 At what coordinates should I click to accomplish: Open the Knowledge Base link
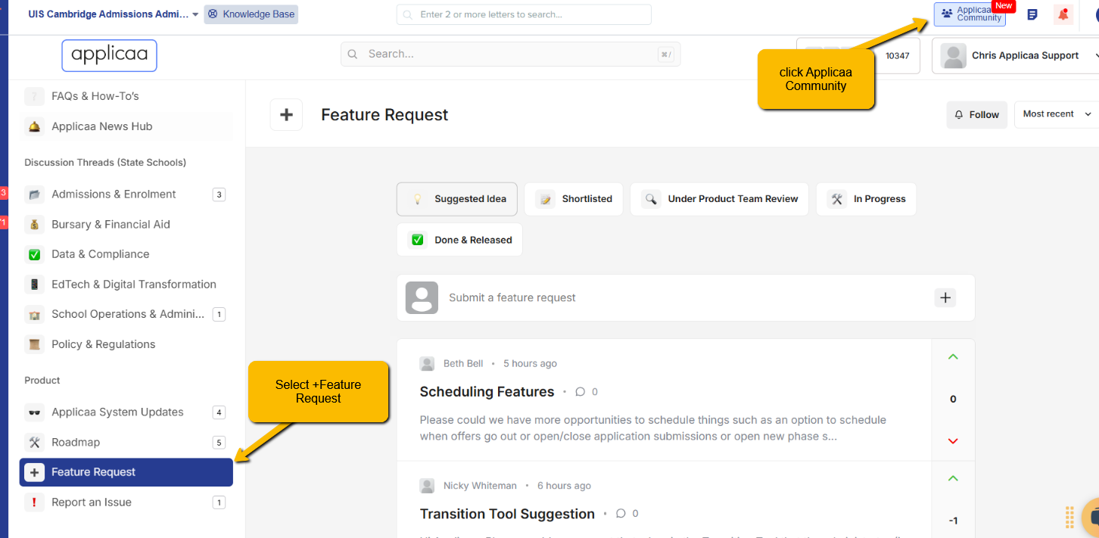point(251,14)
